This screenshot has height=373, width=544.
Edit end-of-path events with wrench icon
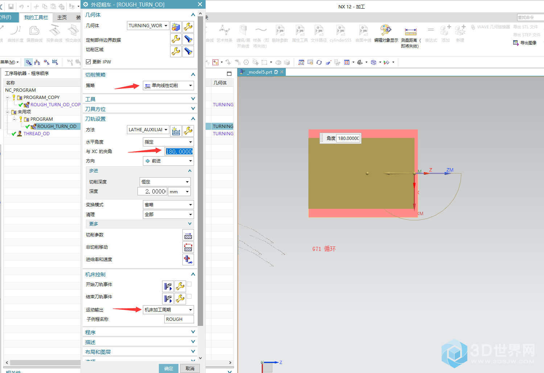(180, 299)
